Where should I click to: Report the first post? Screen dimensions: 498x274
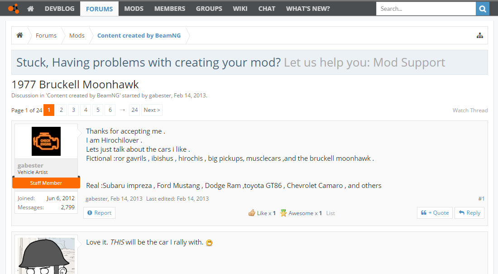point(100,213)
